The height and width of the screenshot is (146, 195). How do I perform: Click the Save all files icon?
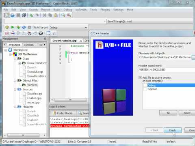tap(24, 15)
